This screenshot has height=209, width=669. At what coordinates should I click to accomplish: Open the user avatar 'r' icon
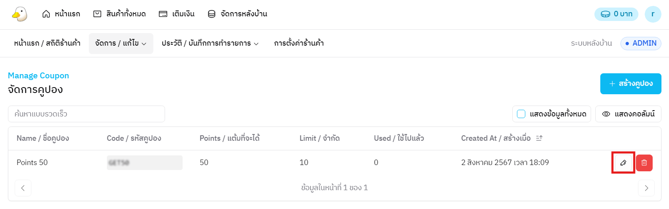click(653, 14)
